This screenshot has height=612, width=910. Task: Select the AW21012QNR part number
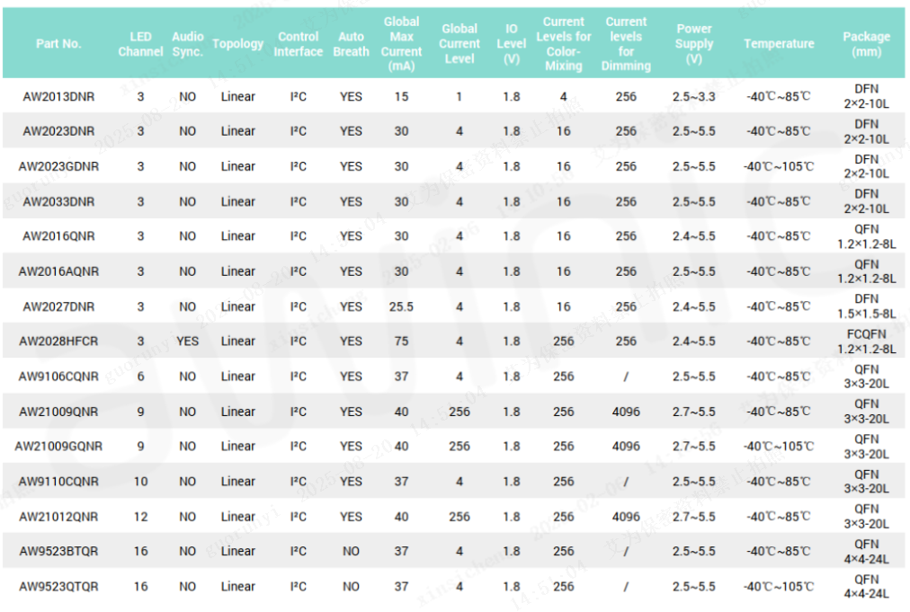click(58, 517)
